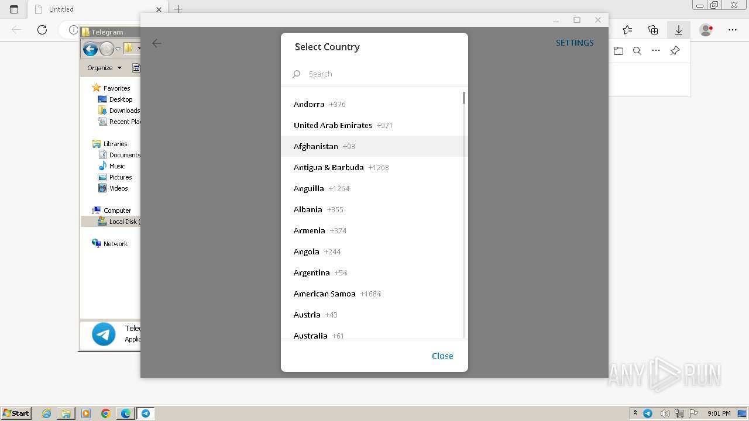Switch to Telegram taskbar button
749x421 pixels.
click(146, 413)
